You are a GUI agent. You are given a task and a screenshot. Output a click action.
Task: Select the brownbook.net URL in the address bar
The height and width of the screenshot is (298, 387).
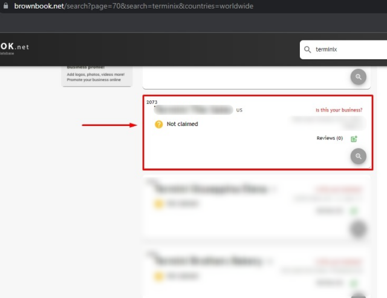133,6
